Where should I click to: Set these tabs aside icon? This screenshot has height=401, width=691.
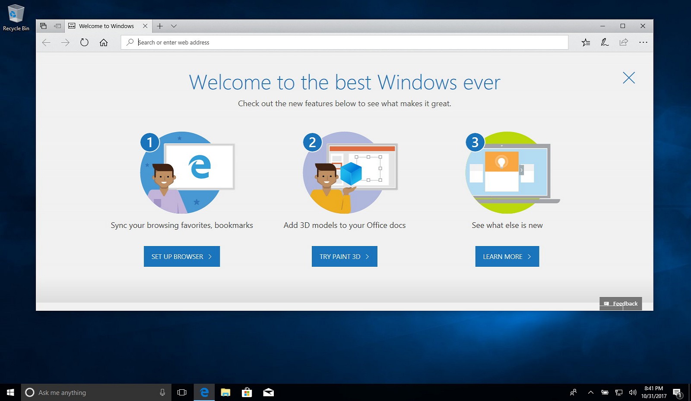pyautogui.click(x=57, y=26)
